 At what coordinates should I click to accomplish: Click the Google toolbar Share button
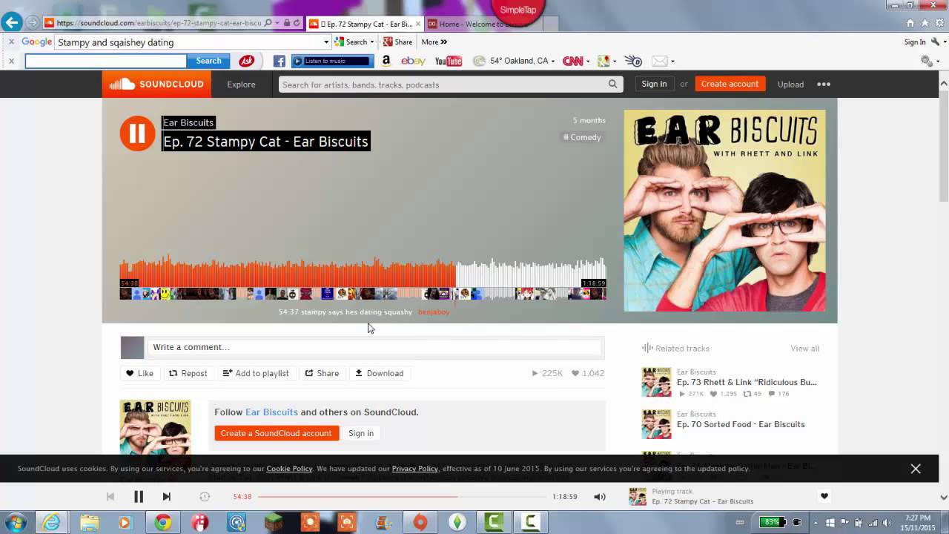397,42
